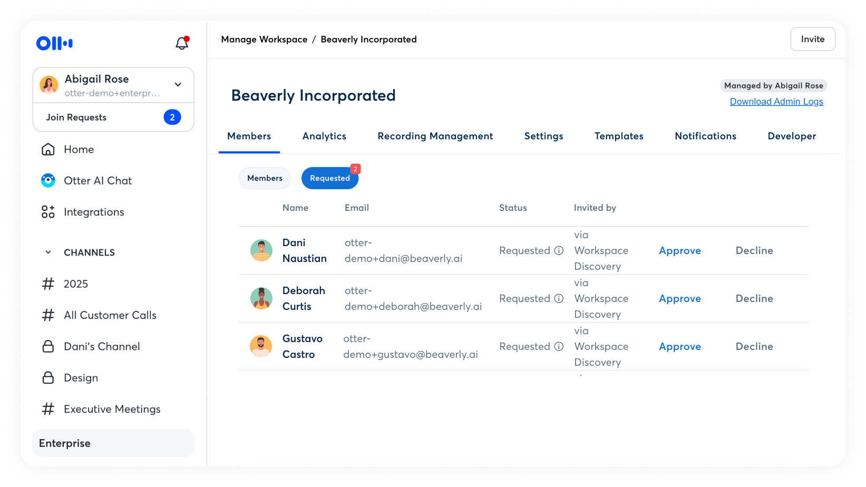866x487 pixels.
Task: Click the Download Admin Logs link
Action: (776, 102)
